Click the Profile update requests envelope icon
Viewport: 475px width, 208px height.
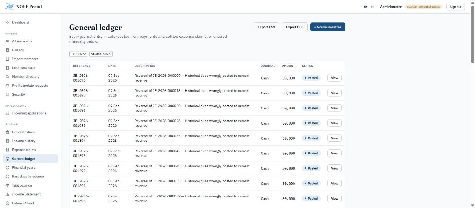tap(8, 86)
